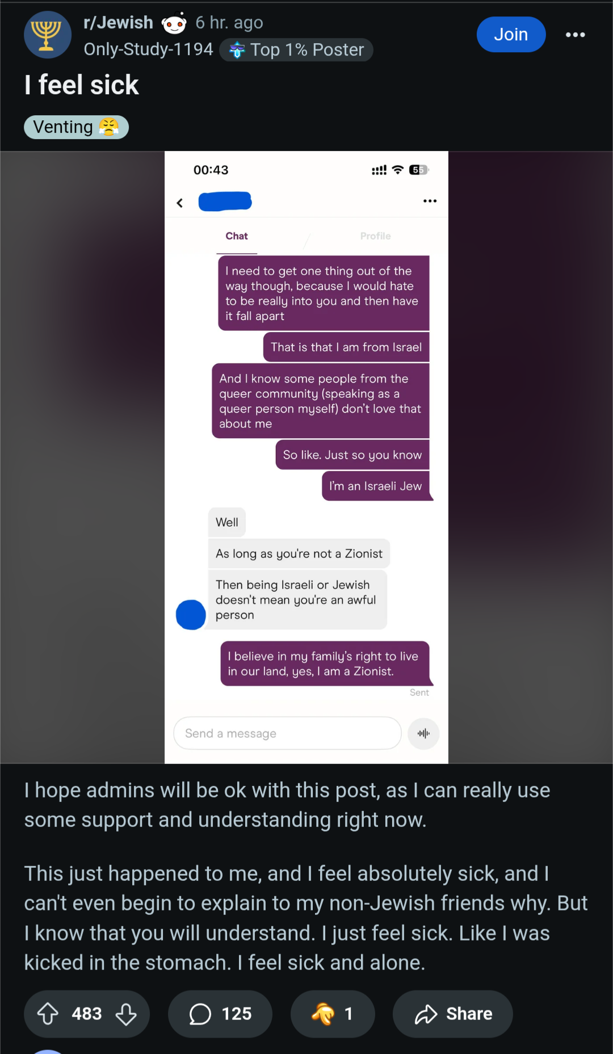Tap the voice message waveform icon

(423, 733)
